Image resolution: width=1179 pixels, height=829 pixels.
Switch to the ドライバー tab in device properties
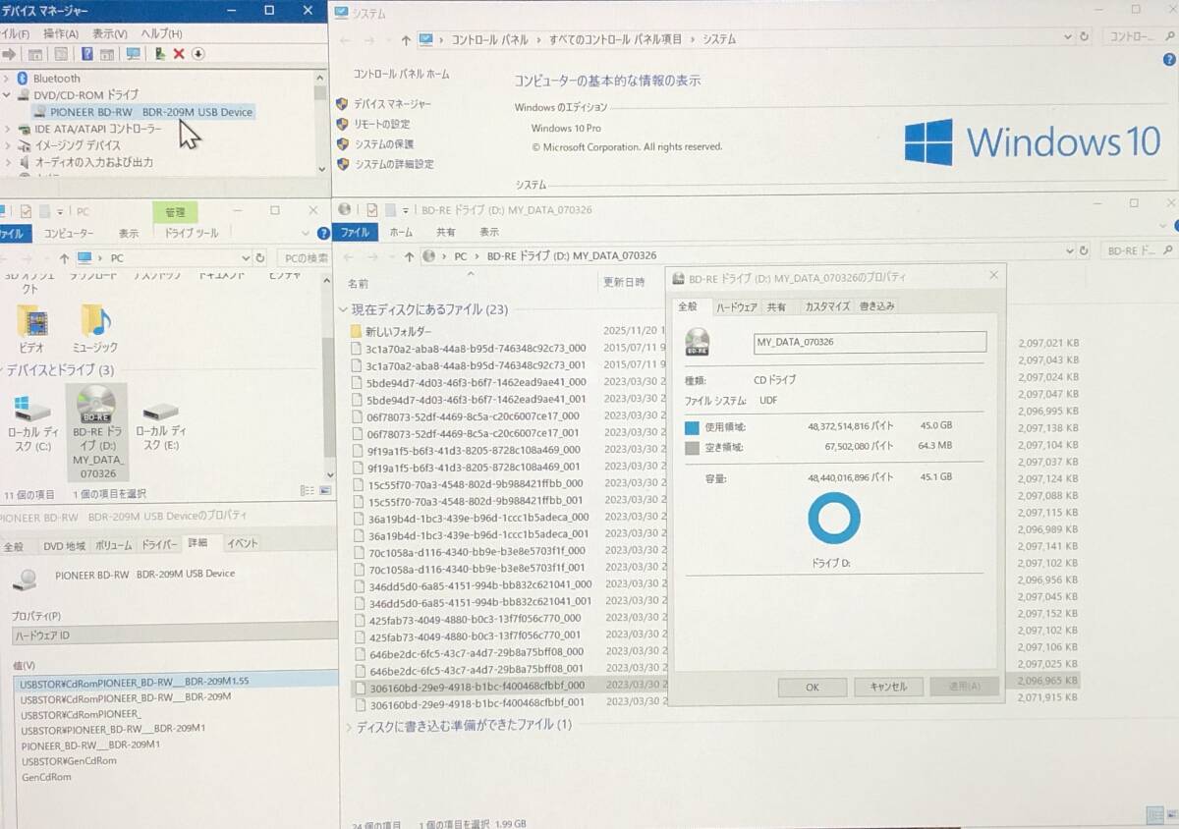click(159, 545)
